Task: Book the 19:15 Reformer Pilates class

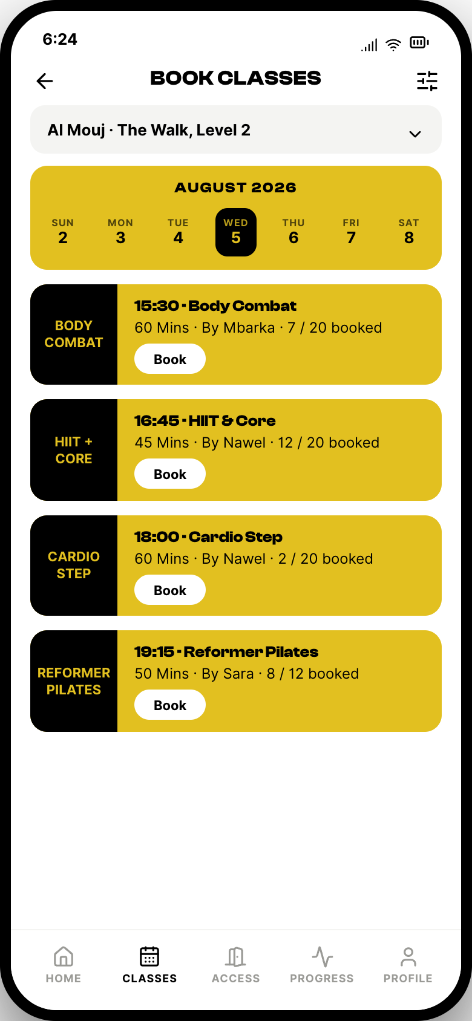Action: click(x=170, y=705)
